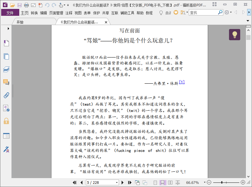Open the 辅助工具 ribbon tab

[127, 13]
